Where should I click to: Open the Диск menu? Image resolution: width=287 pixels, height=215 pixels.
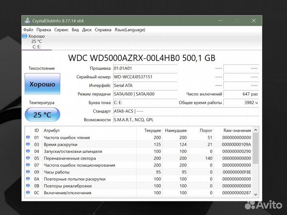coord(87,29)
